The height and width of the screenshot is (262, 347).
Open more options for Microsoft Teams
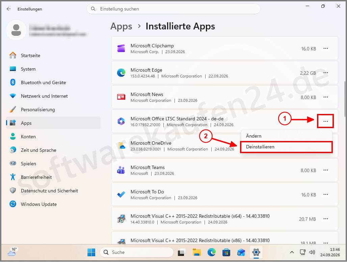pos(325,170)
